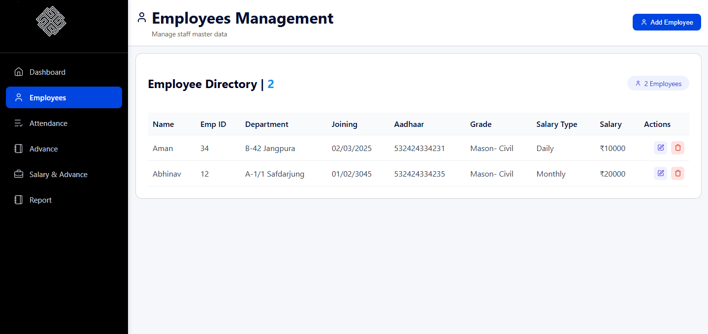Click the 2 Employees badge
Image resolution: width=708 pixels, height=334 pixels.
(x=658, y=83)
